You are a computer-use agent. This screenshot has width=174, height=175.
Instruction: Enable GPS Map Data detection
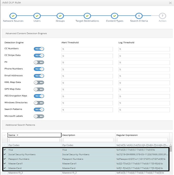39,89
